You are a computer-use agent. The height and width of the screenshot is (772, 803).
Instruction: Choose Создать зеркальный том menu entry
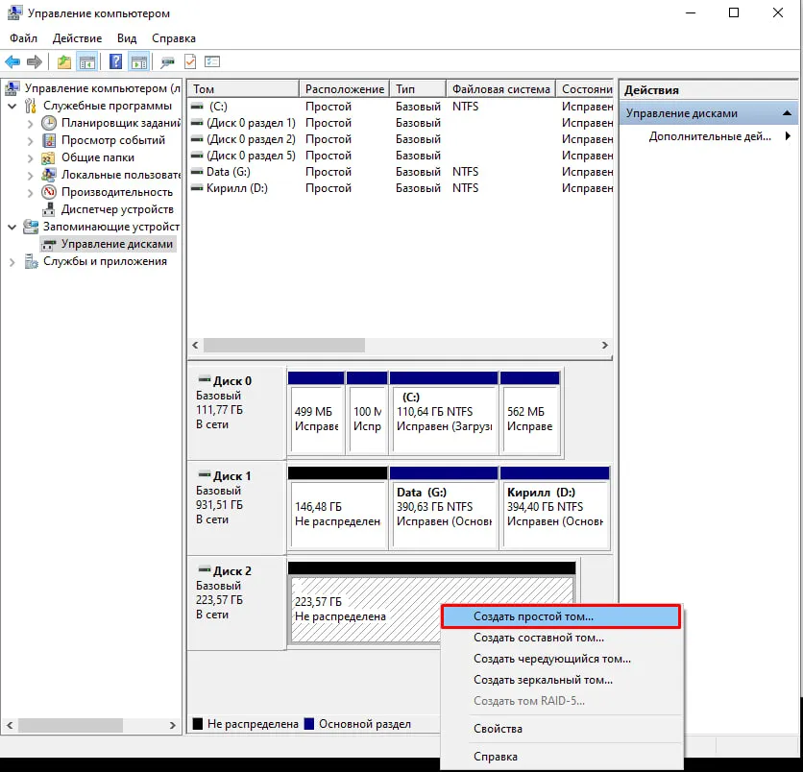pyautogui.click(x=561, y=680)
